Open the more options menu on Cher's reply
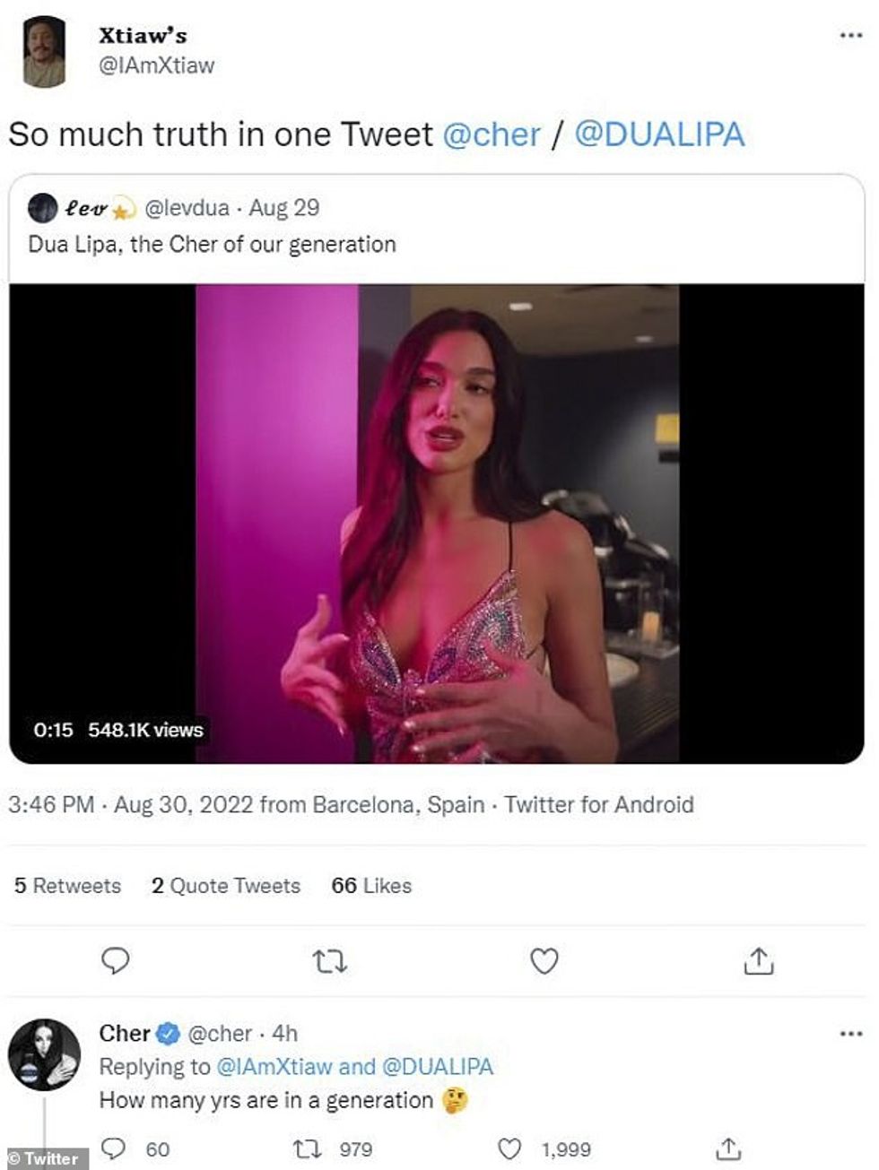This screenshot has height=1170, width=879. pos(852,1033)
